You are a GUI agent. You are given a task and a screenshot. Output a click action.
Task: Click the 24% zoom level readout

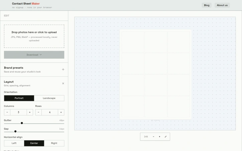[146, 137]
